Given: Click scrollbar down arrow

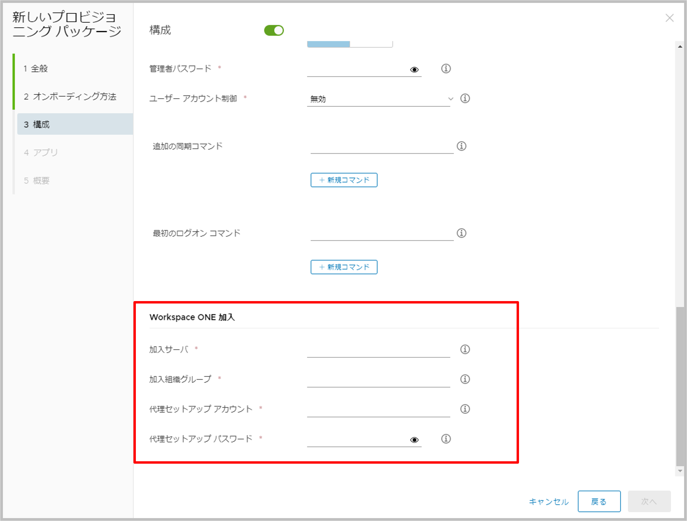Looking at the screenshot, I should click(680, 471).
